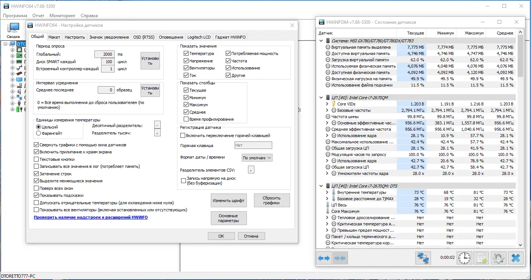531x280 pixels.
Task: Toggle the Вентиляторы checkbox
Action: (x=186, y=68)
